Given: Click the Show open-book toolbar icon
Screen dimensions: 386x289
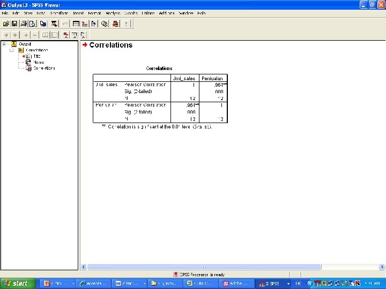Looking at the screenshot, I should (x=45, y=35).
